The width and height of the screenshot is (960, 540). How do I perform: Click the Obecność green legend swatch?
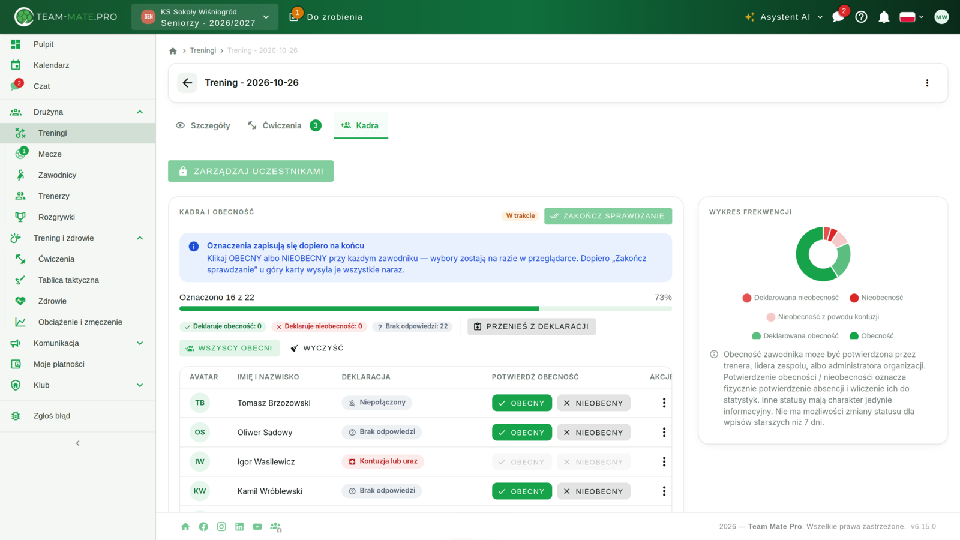(854, 336)
